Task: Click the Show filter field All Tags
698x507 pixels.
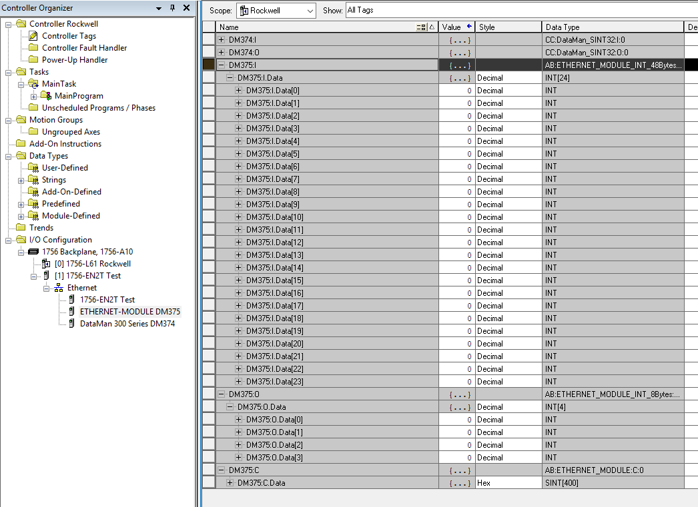Action: 520,11
